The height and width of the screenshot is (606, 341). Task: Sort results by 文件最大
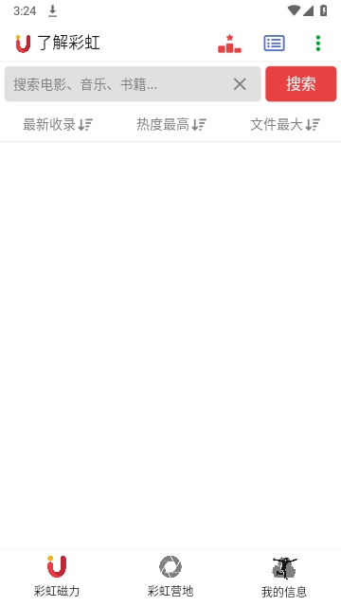(x=284, y=124)
